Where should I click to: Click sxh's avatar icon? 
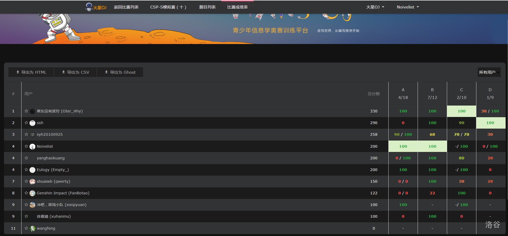click(32, 123)
